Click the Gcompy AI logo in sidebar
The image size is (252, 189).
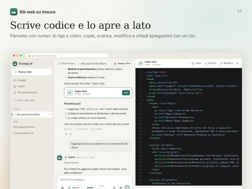click(x=15, y=64)
